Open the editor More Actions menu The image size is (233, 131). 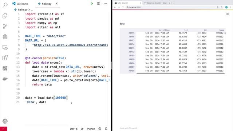click(105, 4)
